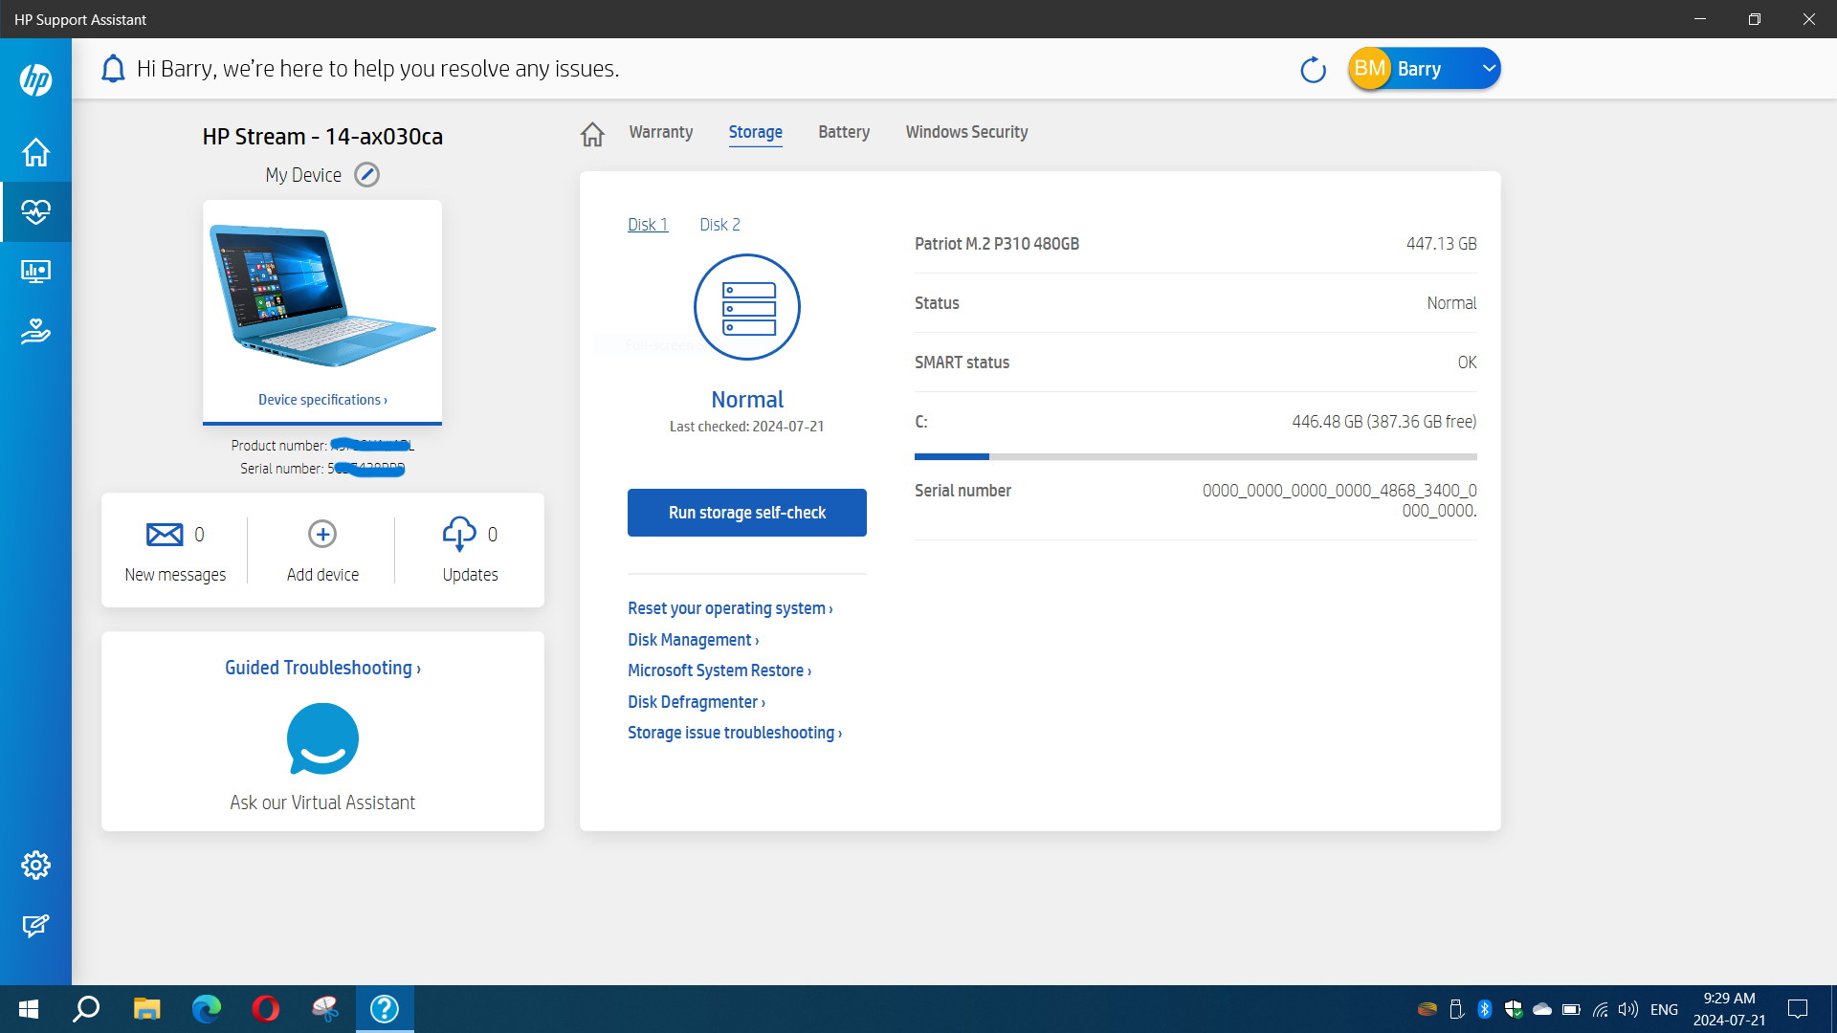The width and height of the screenshot is (1837, 1033).
Task: Open Settings gear in sidebar
Action: tap(35, 865)
